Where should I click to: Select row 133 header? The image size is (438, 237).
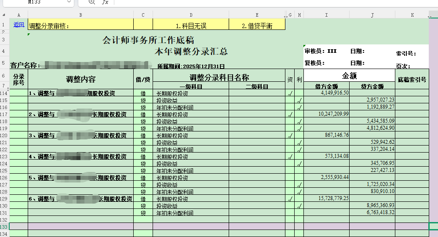(x=4, y=226)
